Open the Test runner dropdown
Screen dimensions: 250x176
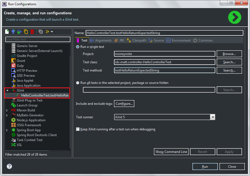[x=212, y=117]
